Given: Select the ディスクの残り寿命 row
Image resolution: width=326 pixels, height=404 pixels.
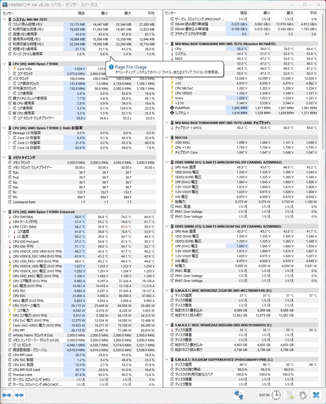Looking at the screenshot, I should (244, 369).
